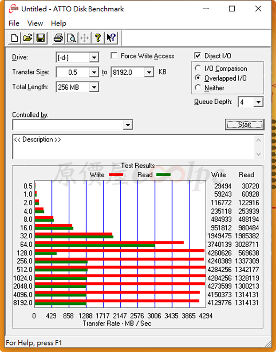
Task: Click the 4294 axis tick label
Action: point(206,316)
